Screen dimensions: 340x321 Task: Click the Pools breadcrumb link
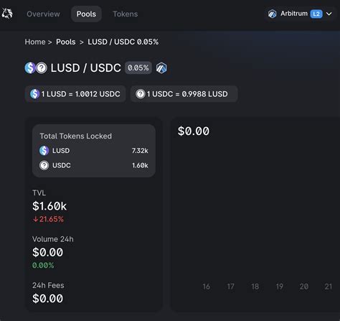click(x=66, y=42)
